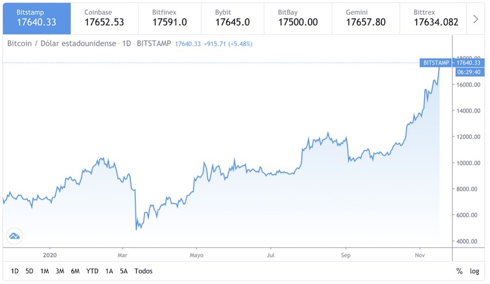Toggle log scale for the chart
Viewport: 490px width, 284px height.
coord(475,271)
